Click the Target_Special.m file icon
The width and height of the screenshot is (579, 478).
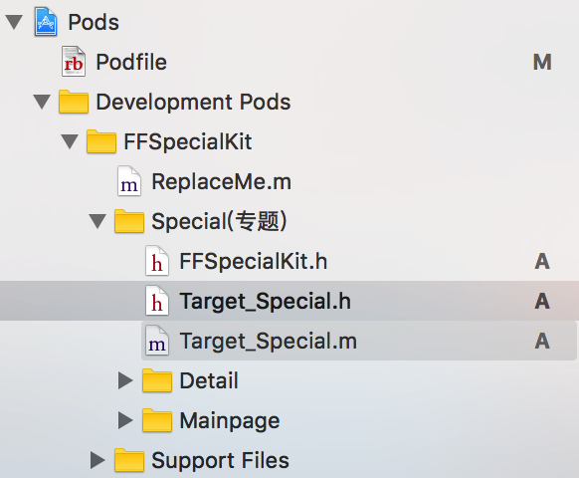(x=157, y=341)
